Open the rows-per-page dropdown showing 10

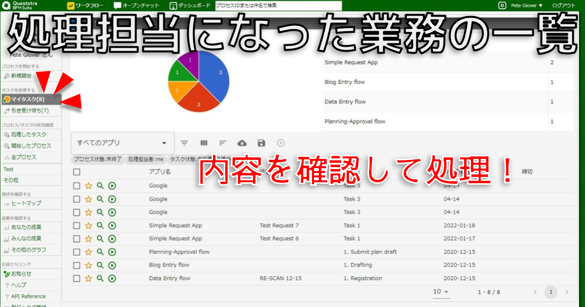click(441, 292)
